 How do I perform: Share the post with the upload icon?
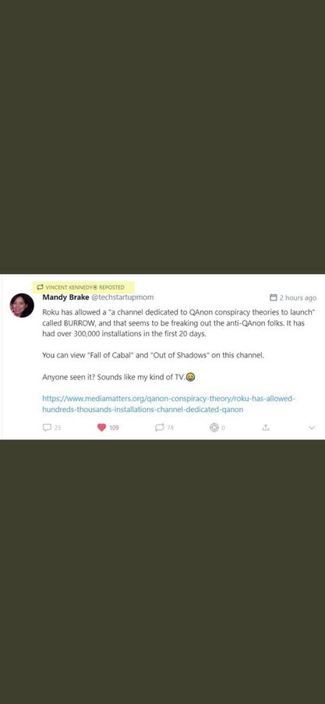click(x=266, y=428)
